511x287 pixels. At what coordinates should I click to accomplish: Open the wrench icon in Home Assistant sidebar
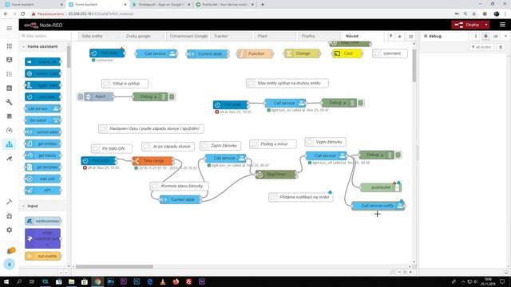9,102
